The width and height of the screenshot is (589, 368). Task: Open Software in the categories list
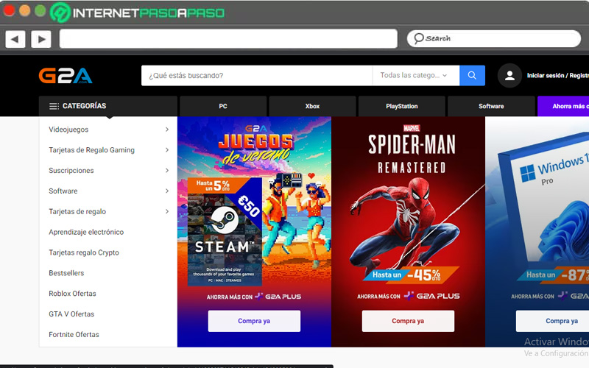(x=63, y=191)
